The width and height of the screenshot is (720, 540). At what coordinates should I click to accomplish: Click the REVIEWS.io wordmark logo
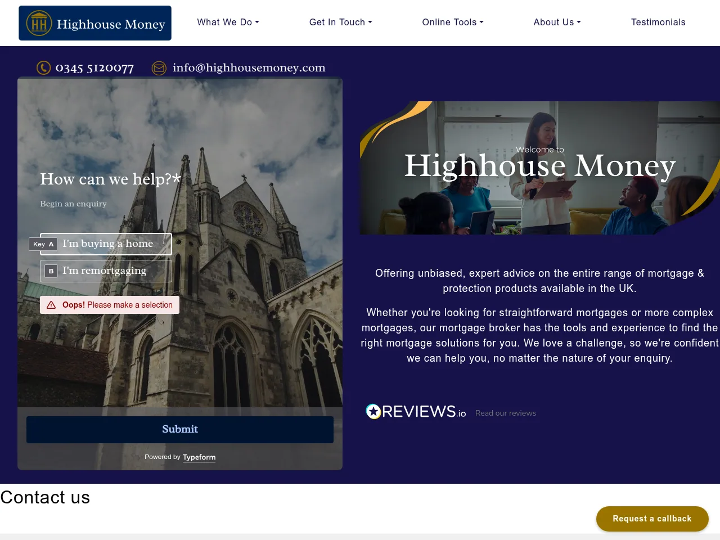click(422, 411)
